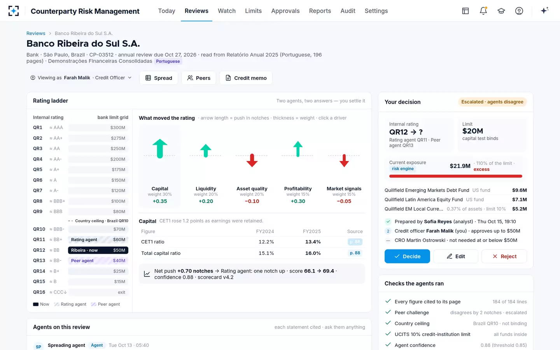The width and height of the screenshot is (560, 350).
Task: Open the Credit memo
Action: click(x=246, y=78)
